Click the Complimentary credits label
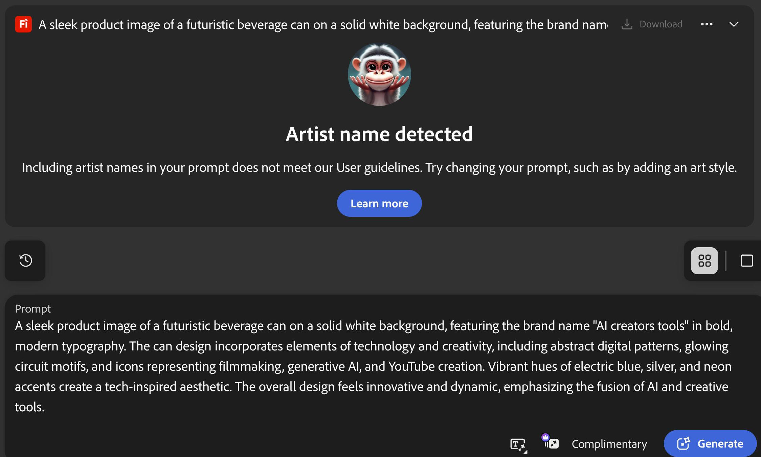The height and width of the screenshot is (457, 761). 609,444
